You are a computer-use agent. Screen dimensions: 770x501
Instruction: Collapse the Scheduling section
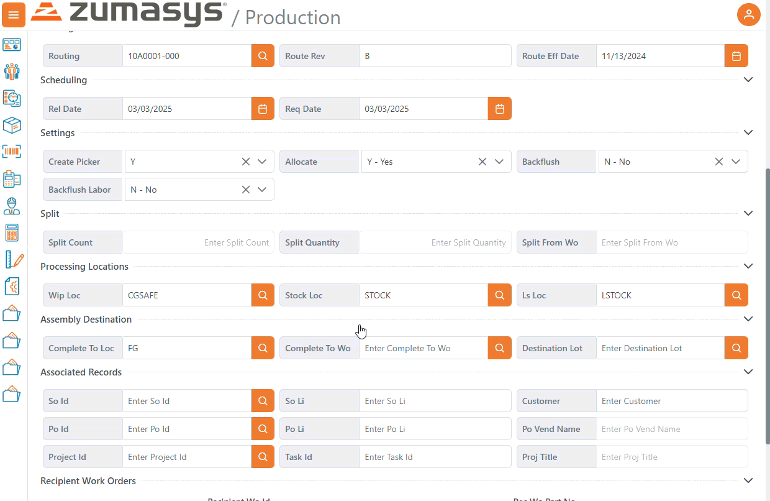coord(748,80)
